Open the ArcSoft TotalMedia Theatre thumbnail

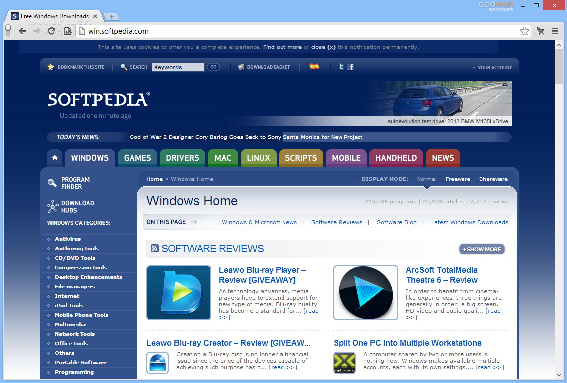tap(365, 293)
